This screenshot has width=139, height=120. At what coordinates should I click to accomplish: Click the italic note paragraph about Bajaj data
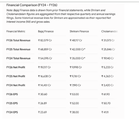(x=61, y=16)
